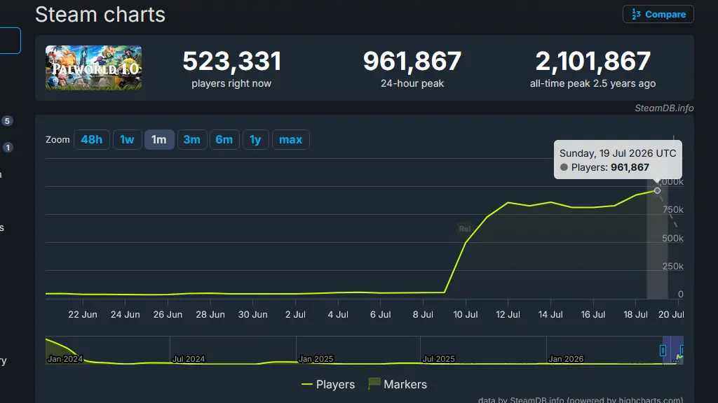
Task: Toggle the Markers series in legend
Action: point(398,384)
